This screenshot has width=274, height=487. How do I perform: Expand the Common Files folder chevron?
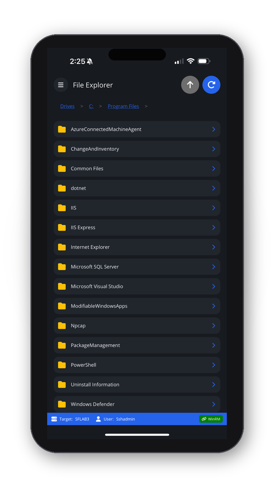214,168
